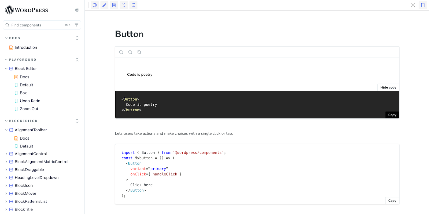Click the document page toolbar icon
Screen dimensions: 429x214
click(114, 5)
